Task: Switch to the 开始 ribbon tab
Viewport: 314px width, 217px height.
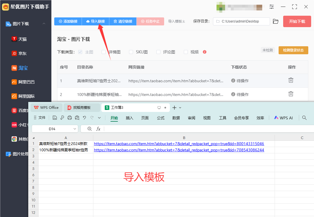Action: (x=114, y=118)
